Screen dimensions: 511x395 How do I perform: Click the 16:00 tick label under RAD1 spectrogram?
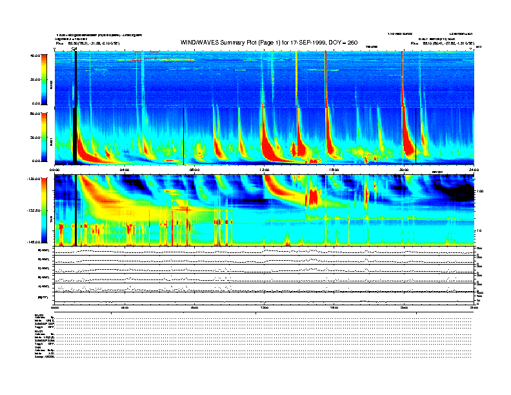pyautogui.click(x=334, y=170)
